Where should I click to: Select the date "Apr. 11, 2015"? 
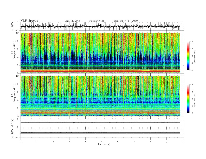(73, 21)
